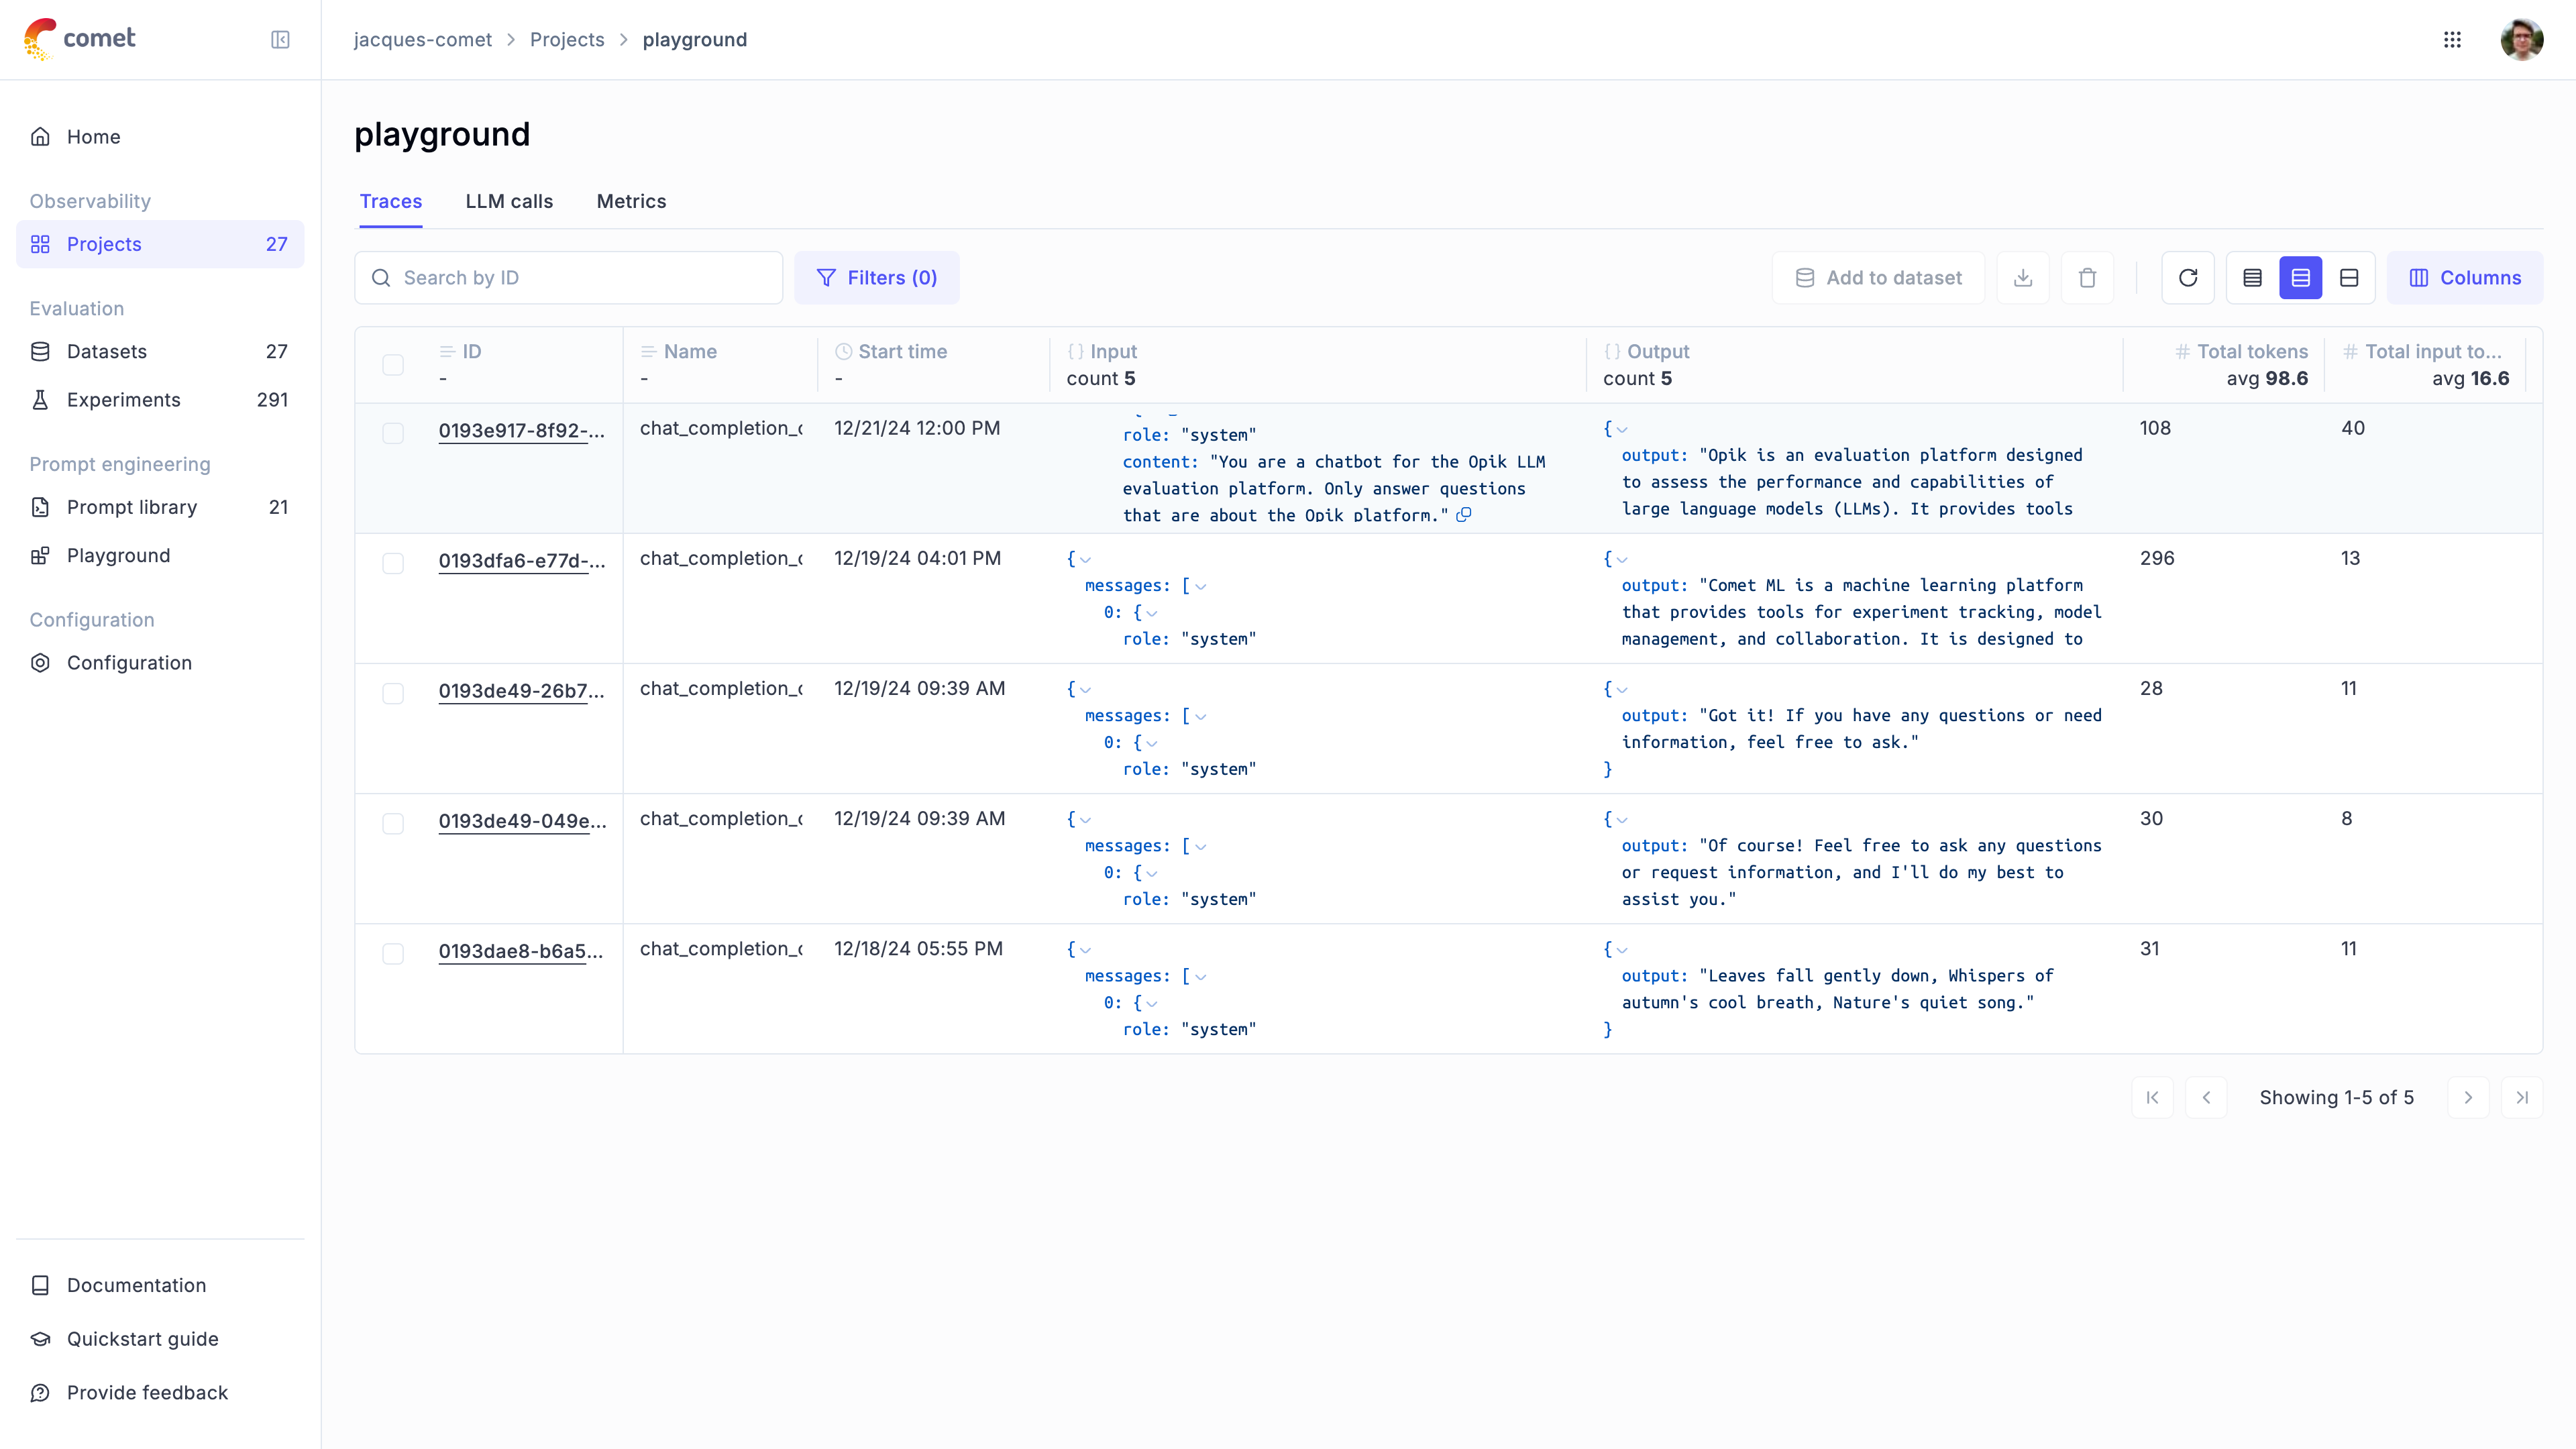This screenshot has width=2576, height=1449.
Task: Select the small row height view
Action: [2252, 278]
